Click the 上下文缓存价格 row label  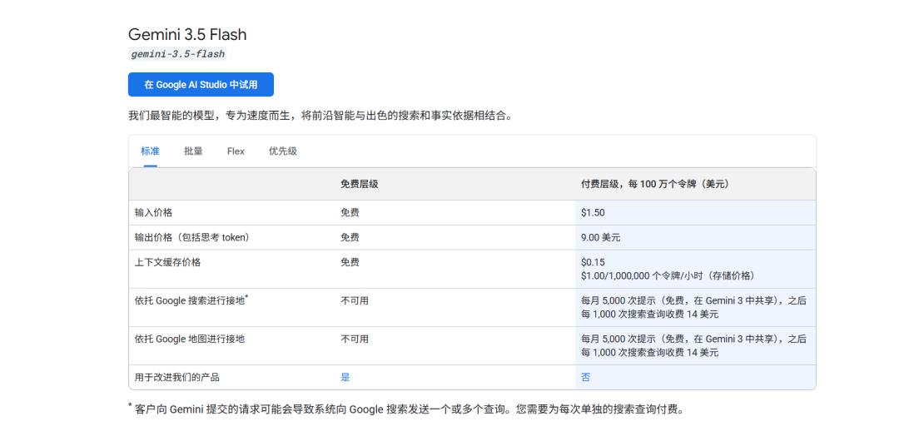click(167, 262)
